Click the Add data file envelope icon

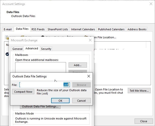(7, 37)
